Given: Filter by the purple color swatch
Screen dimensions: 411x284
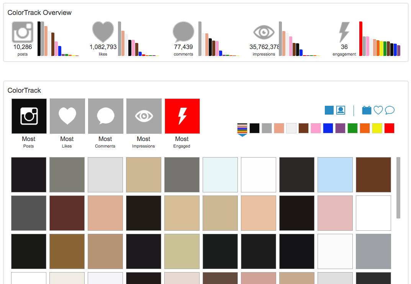Looking at the screenshot, I should (340, 128).
